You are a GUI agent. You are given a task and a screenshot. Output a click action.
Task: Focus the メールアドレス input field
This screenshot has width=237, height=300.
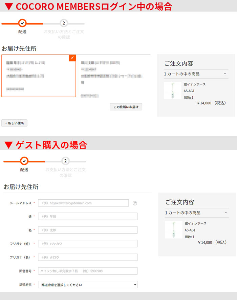[x=83, y=203]
